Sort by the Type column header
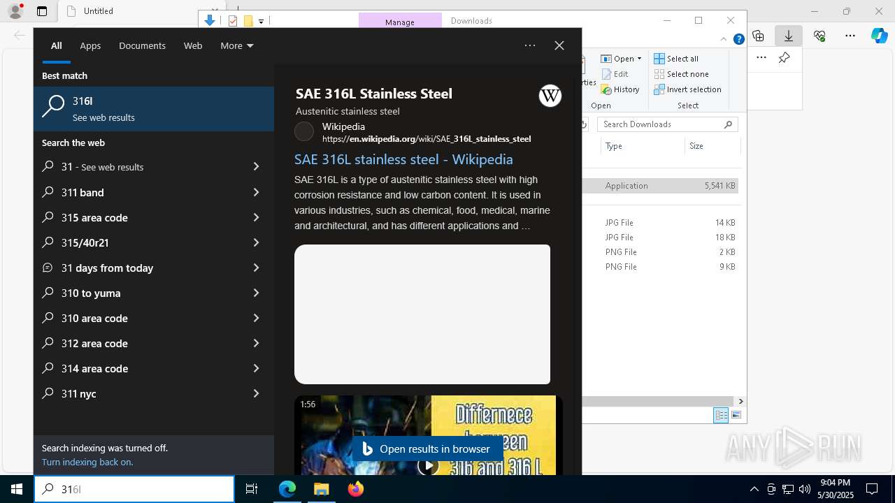Viewport: 895px width, 503px height. pyautogui.click(x=642, y=146)
